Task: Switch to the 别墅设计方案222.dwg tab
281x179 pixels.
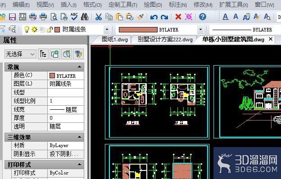Action: click(165, 40)
